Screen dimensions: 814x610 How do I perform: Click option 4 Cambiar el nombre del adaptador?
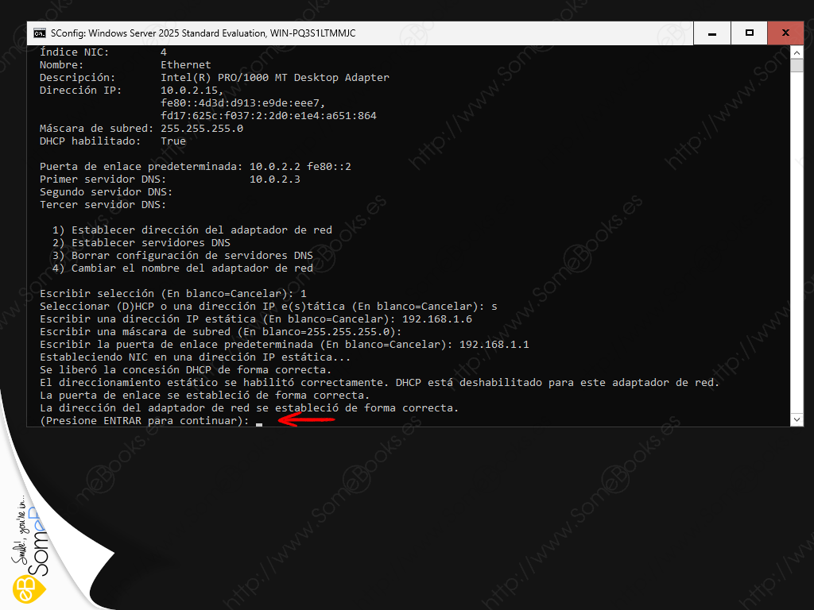182,268
